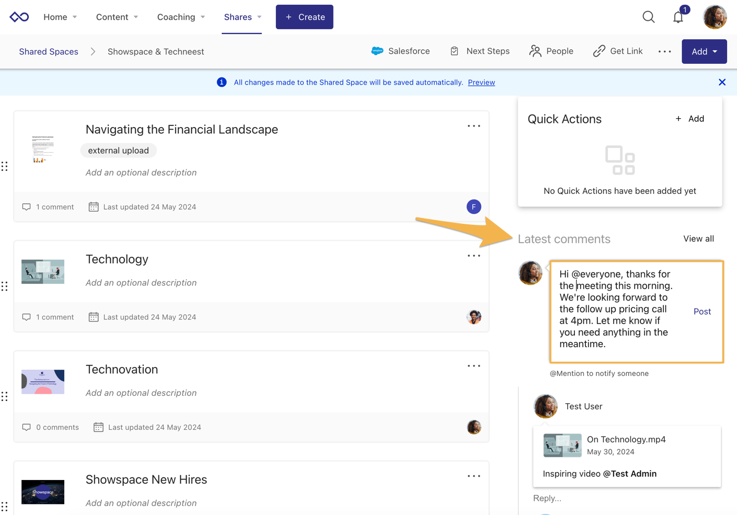
Task: Dismiss the auto-save info banner
Action: (x=722, y=82)
